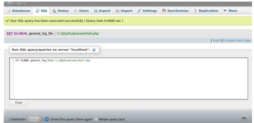Open the Import tab
This screenshot has width=254, height=123.
coord(124,11)
